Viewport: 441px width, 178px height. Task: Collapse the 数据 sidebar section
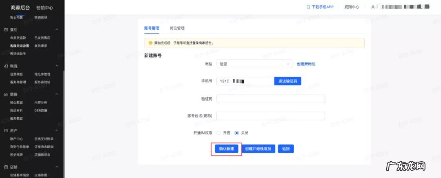[56, 94]
